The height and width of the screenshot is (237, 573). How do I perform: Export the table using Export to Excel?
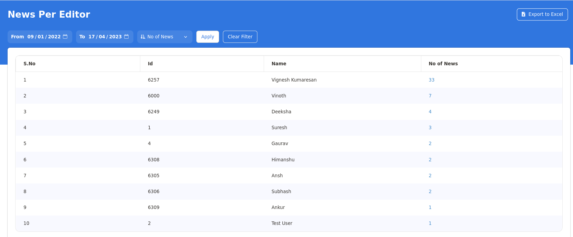coord(542,15)
